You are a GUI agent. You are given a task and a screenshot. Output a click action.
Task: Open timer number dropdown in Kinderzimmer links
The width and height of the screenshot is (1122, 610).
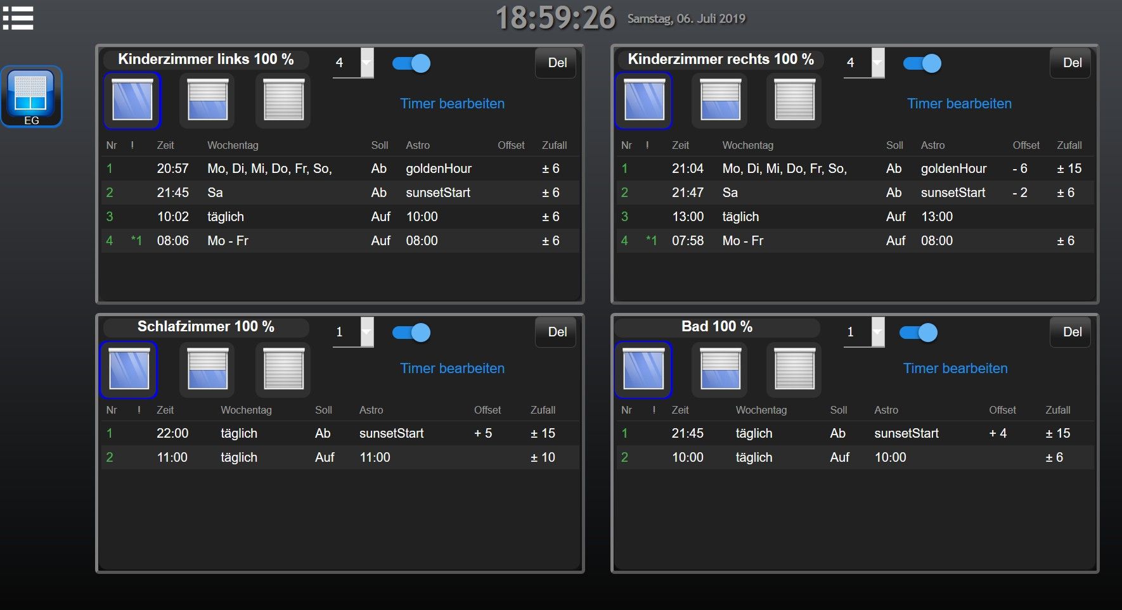pos(353,63)
